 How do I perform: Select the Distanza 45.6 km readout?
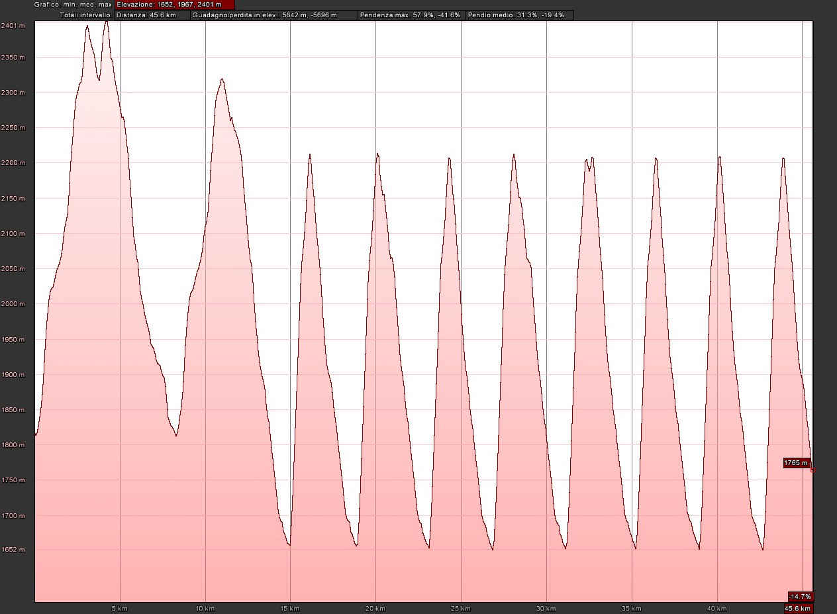(152, 15)
